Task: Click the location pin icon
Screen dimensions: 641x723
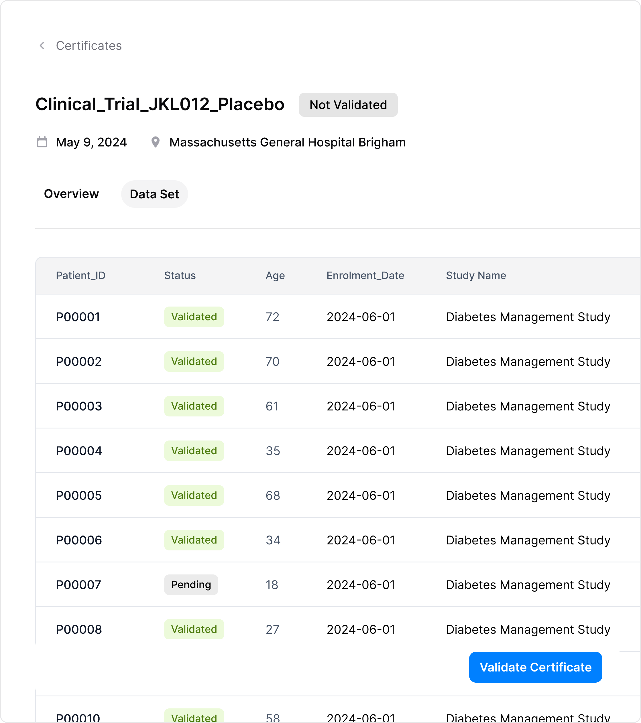Action: tap(156, 142)
